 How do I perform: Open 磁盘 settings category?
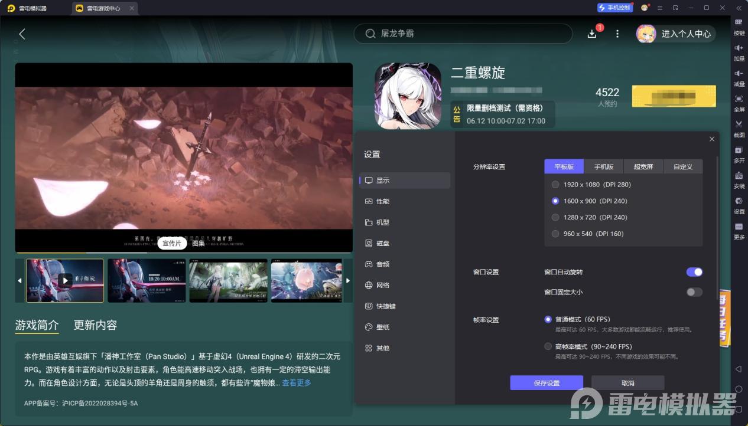coord(405,243)
